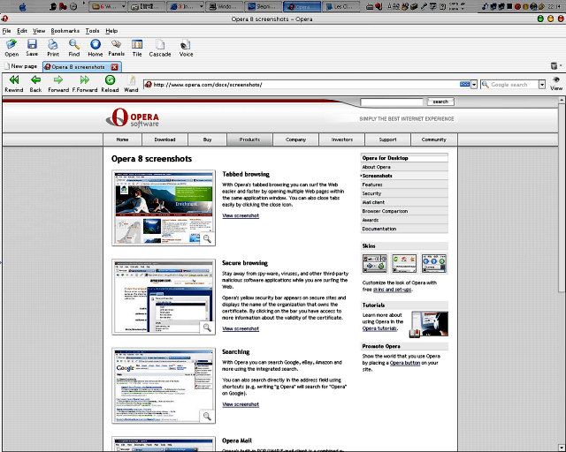This screenshot has width=566, height=452.
Task: Open the View menu
Action: 39,31
